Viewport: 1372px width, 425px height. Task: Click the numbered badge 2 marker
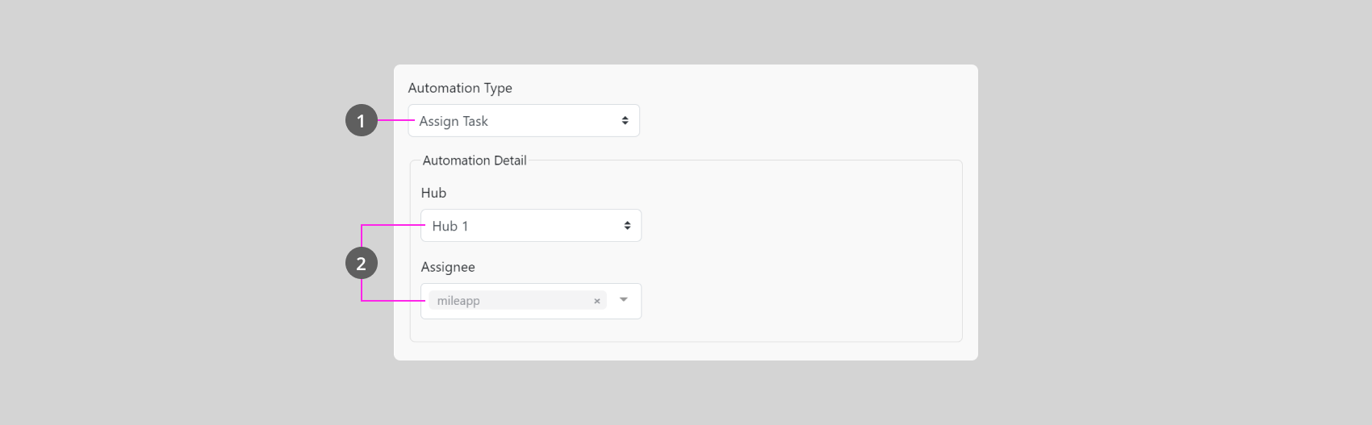(361, 263)
